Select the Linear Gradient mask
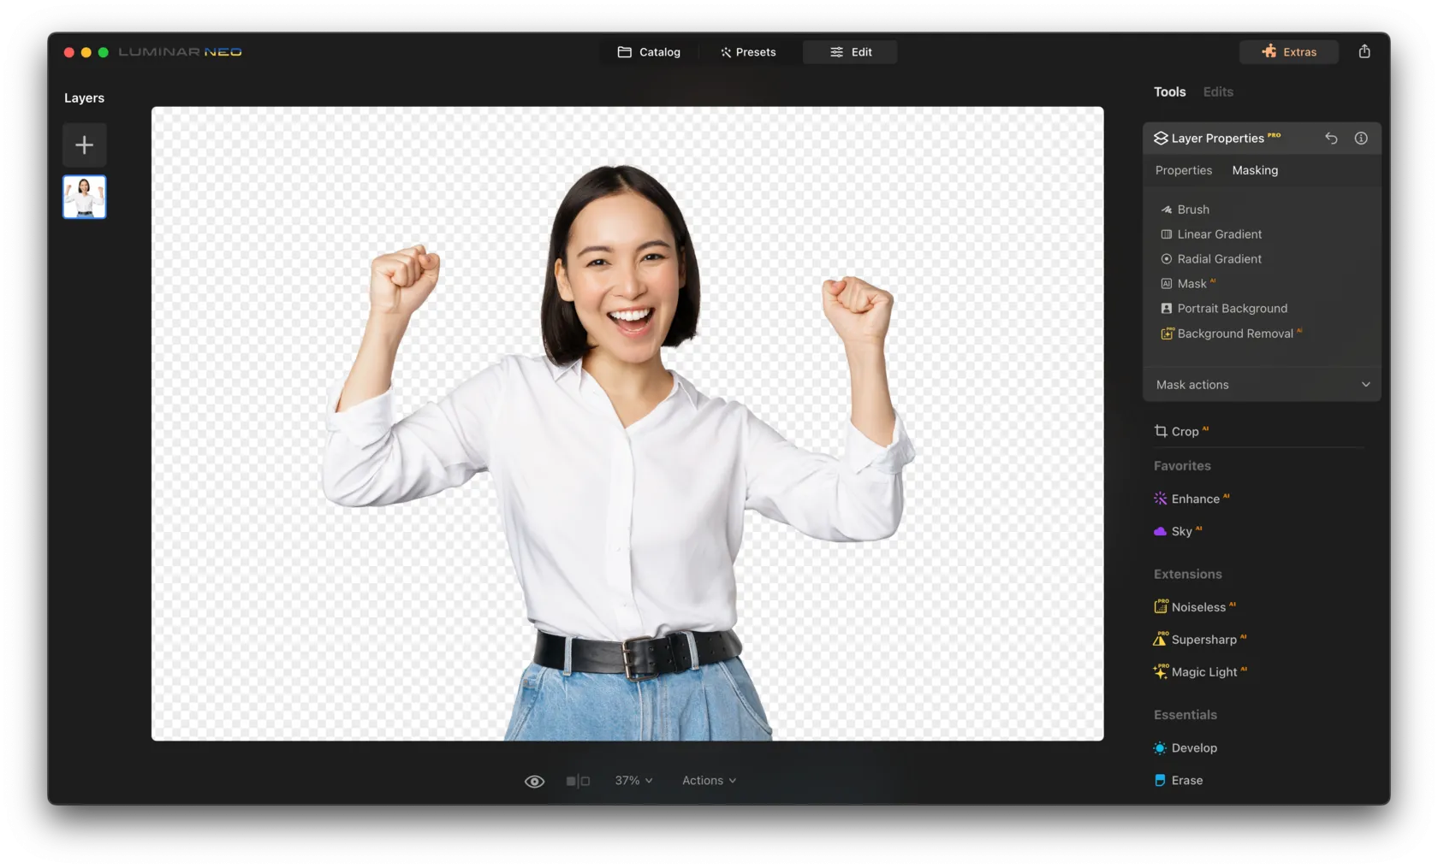This screenshot has width=1438, height=868. pos(1218,234)
